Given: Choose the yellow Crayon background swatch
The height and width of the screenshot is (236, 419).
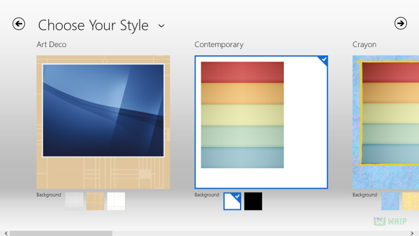Looking at the screenshot, I should tap(411, 201).
